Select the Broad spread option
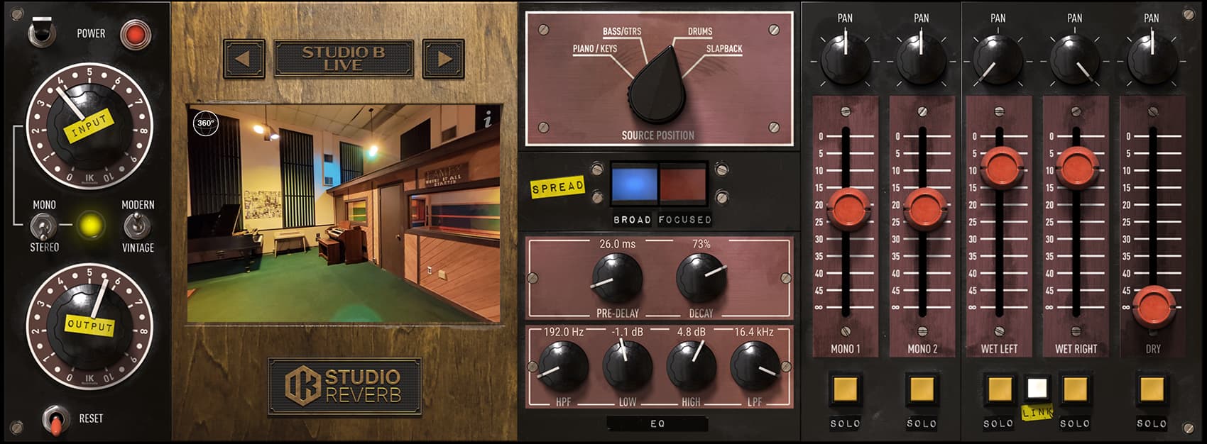The image size is (1207, 444). click(633, 183)
